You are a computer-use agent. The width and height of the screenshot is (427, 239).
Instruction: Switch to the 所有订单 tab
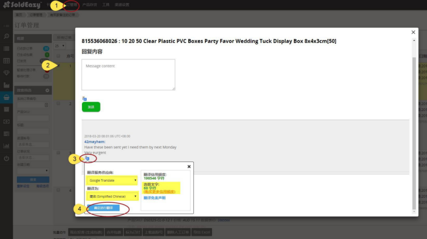click(x=64, y=38)
